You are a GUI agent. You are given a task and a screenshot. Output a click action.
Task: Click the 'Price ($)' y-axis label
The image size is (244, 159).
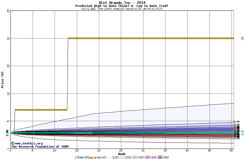point(2,80)
